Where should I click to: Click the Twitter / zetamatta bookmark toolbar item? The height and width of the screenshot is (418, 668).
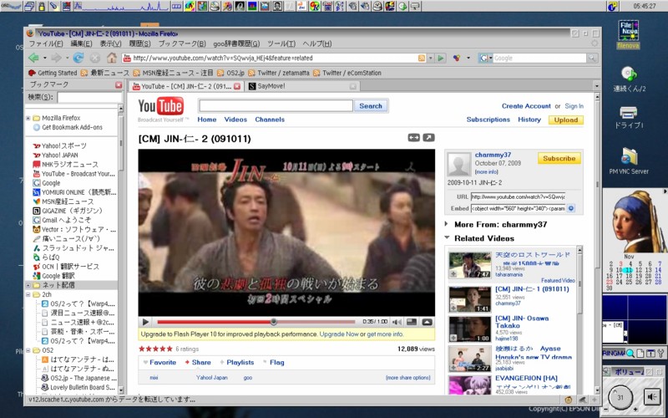pyautogui.click(x=278, y=73)
